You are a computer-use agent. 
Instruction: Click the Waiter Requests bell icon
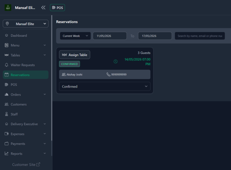coord(6,65)
